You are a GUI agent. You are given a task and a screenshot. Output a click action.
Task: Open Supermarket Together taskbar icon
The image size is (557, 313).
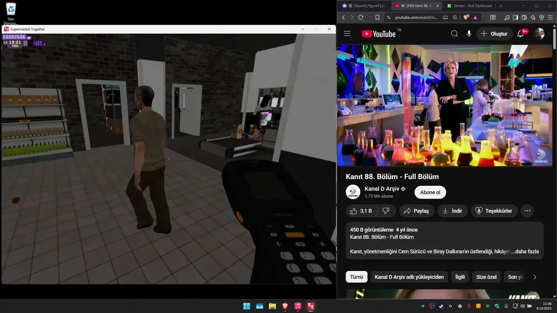tap(310, 306)
